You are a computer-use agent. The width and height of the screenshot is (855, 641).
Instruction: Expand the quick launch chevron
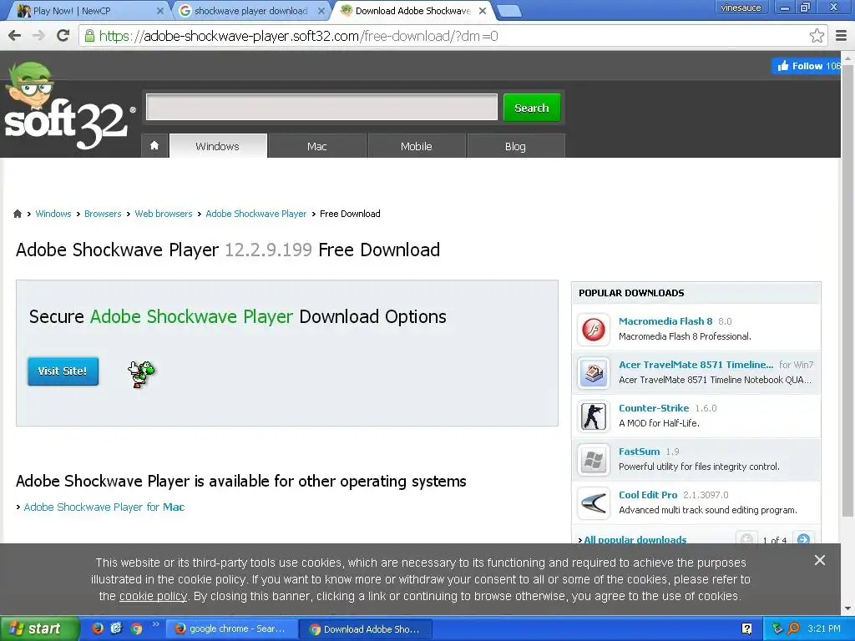point(154,624)
